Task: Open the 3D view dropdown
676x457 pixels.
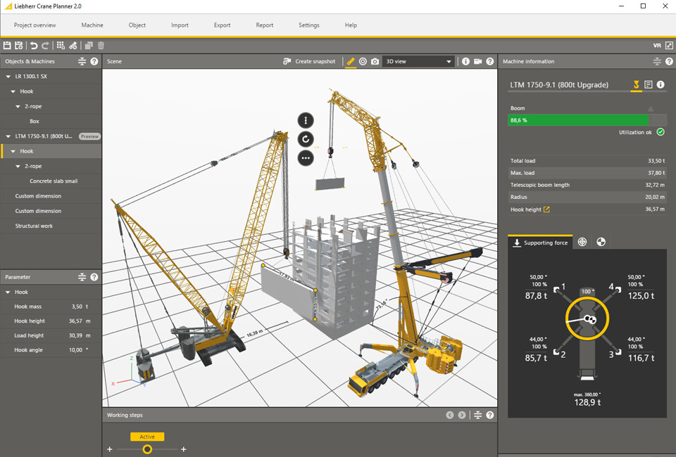Action: pyautogui.click(x=418, y=61)
